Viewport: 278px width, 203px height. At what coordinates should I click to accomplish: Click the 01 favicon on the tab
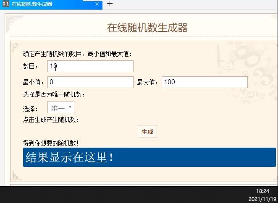[x=6, y=4]
